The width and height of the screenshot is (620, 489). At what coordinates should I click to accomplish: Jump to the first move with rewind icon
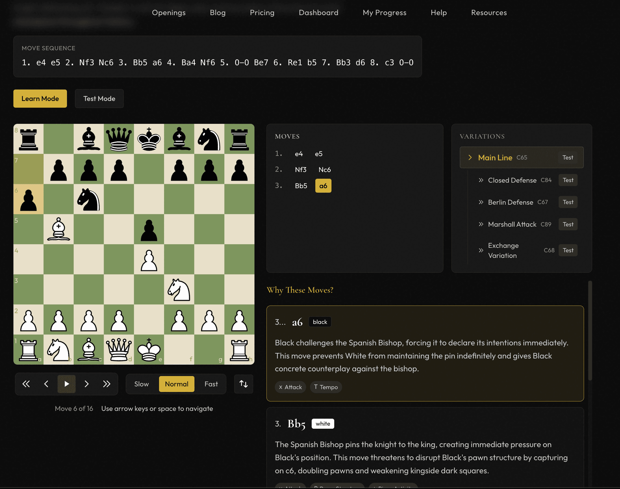click(x=26, y=384)
